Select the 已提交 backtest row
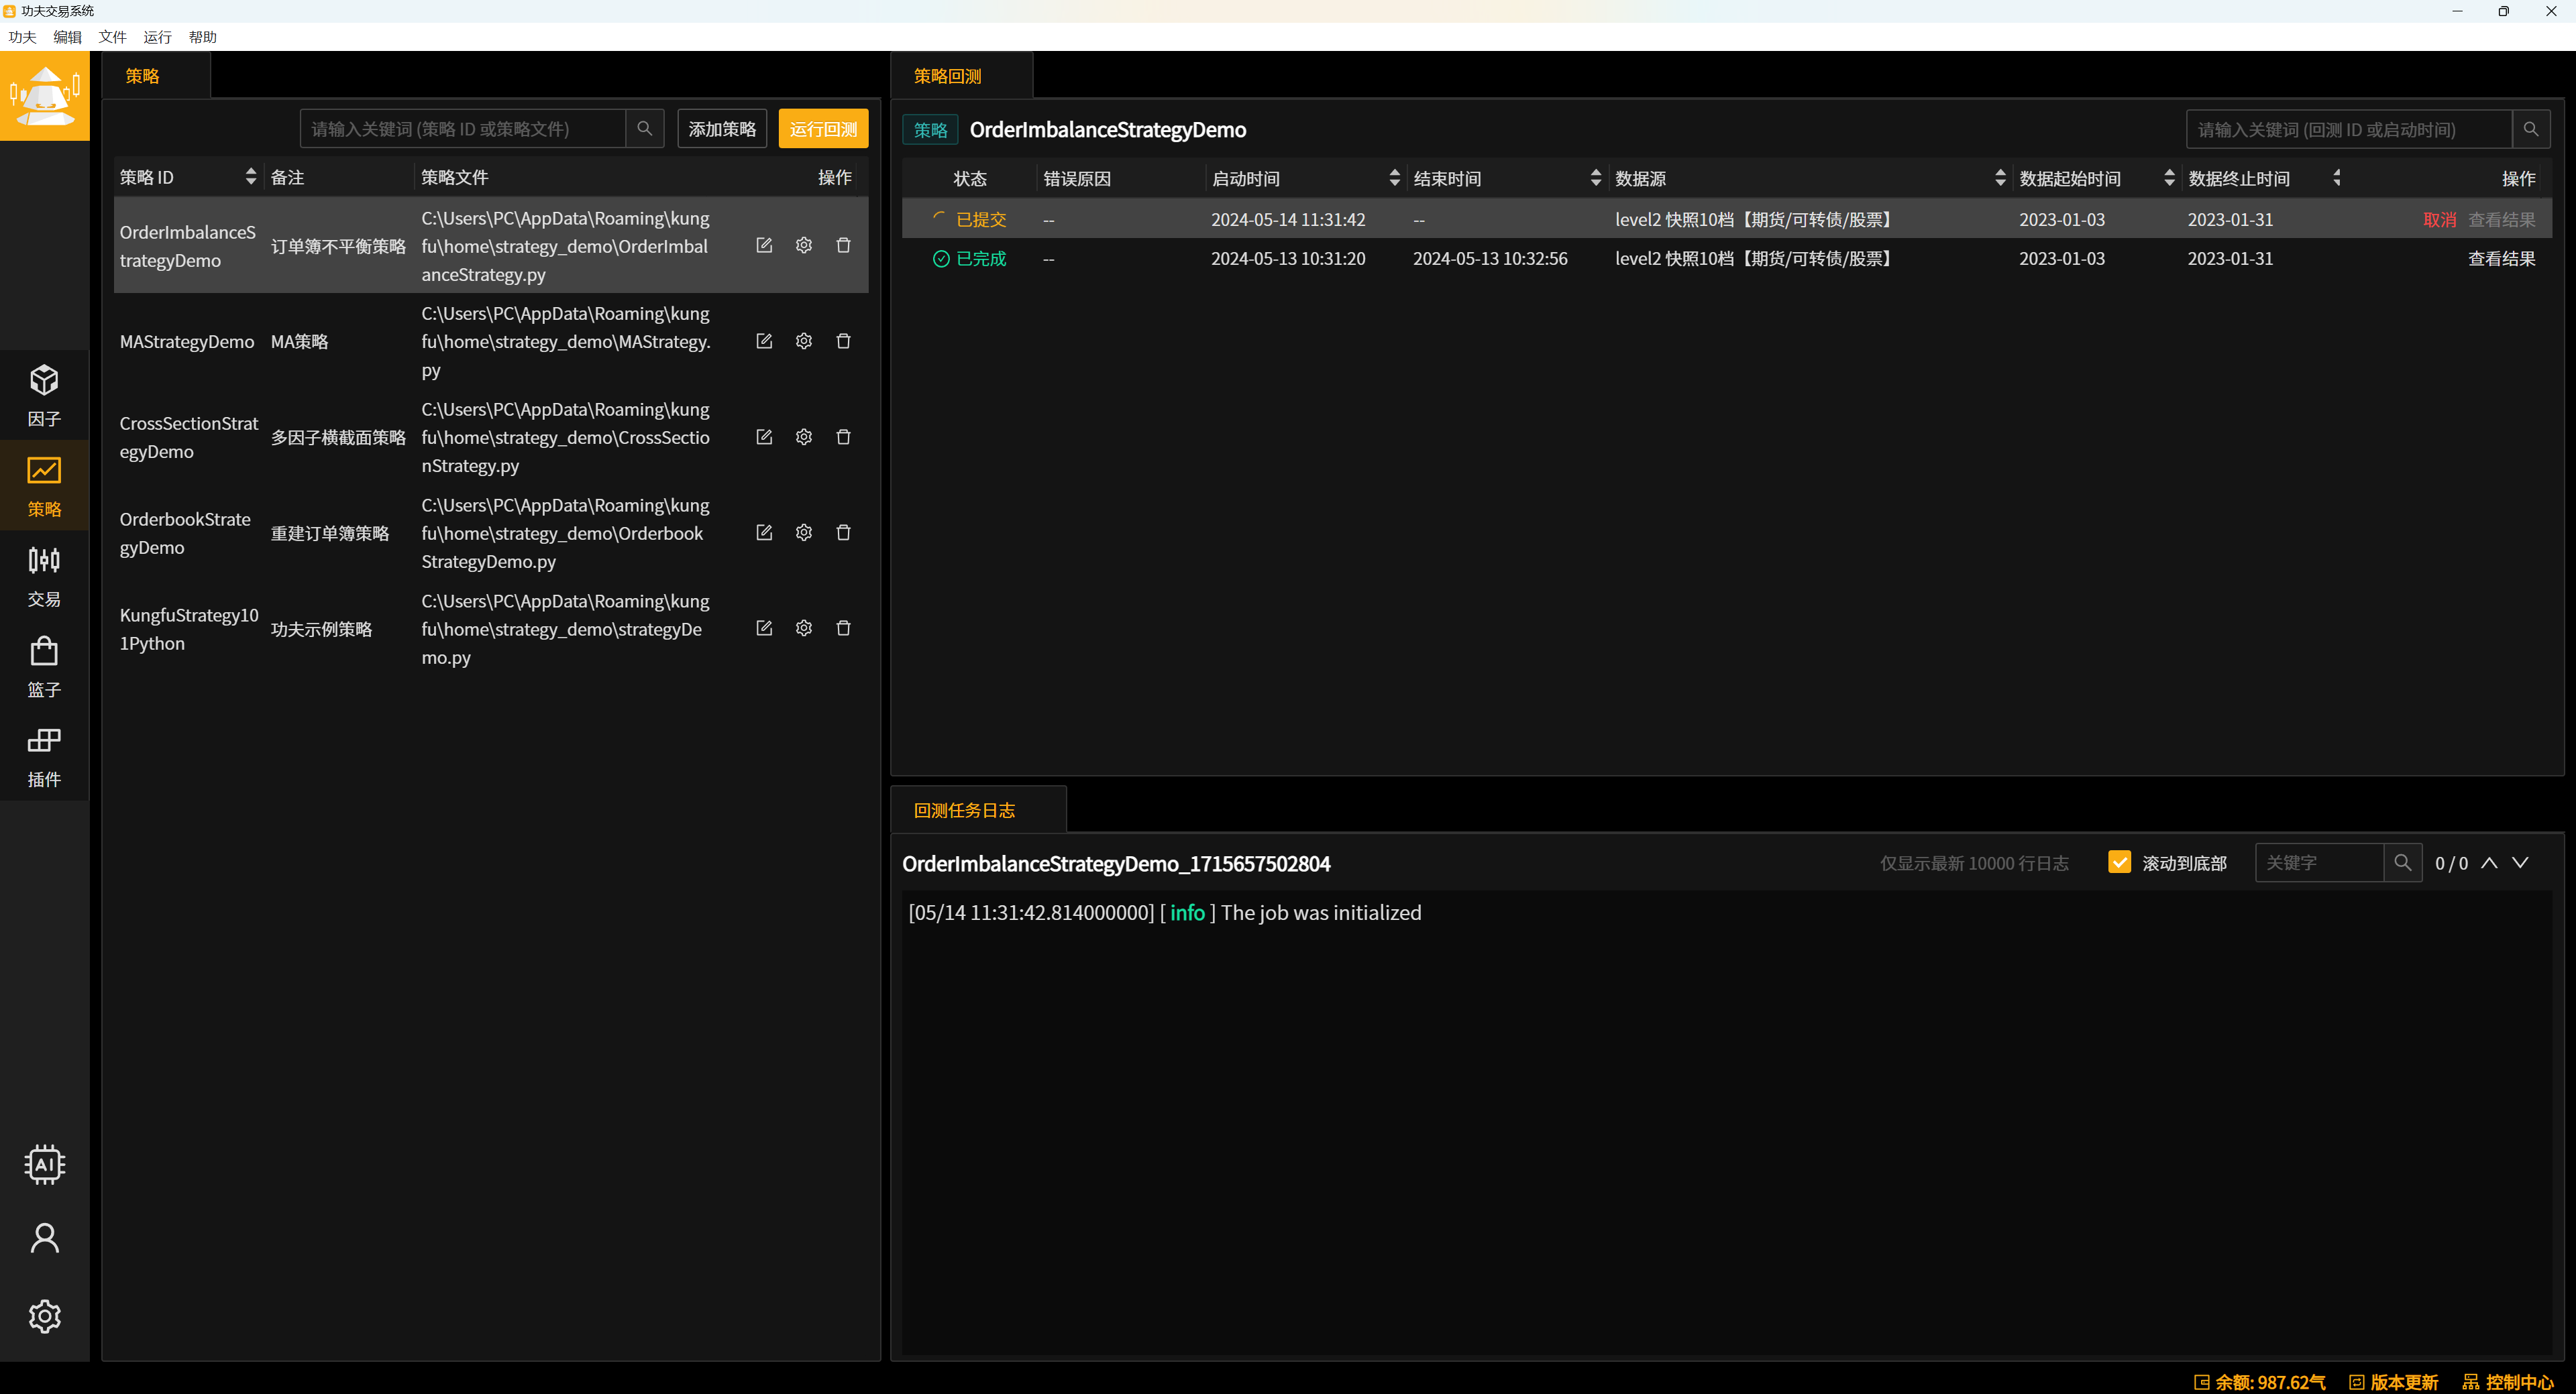The height and width of the screenshot is (1394, 2576). point(1727,219)
